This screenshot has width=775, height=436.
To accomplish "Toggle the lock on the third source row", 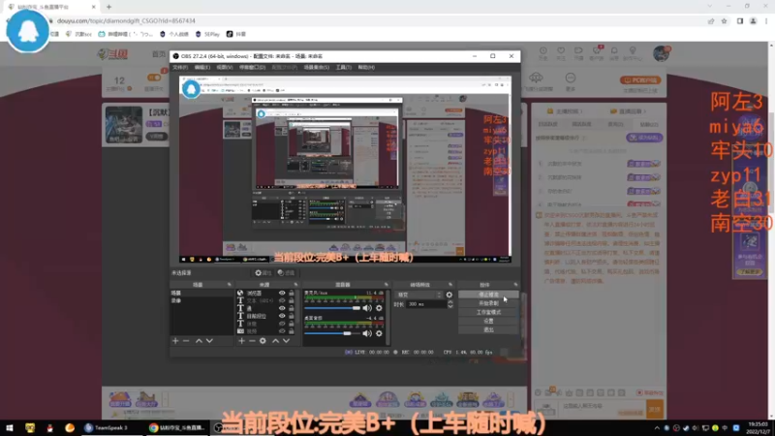I will pos(292,308).
